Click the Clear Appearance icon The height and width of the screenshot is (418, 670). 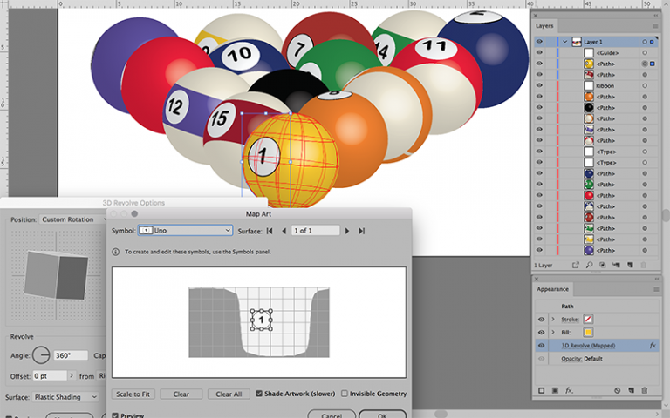[x=618, y=390]
